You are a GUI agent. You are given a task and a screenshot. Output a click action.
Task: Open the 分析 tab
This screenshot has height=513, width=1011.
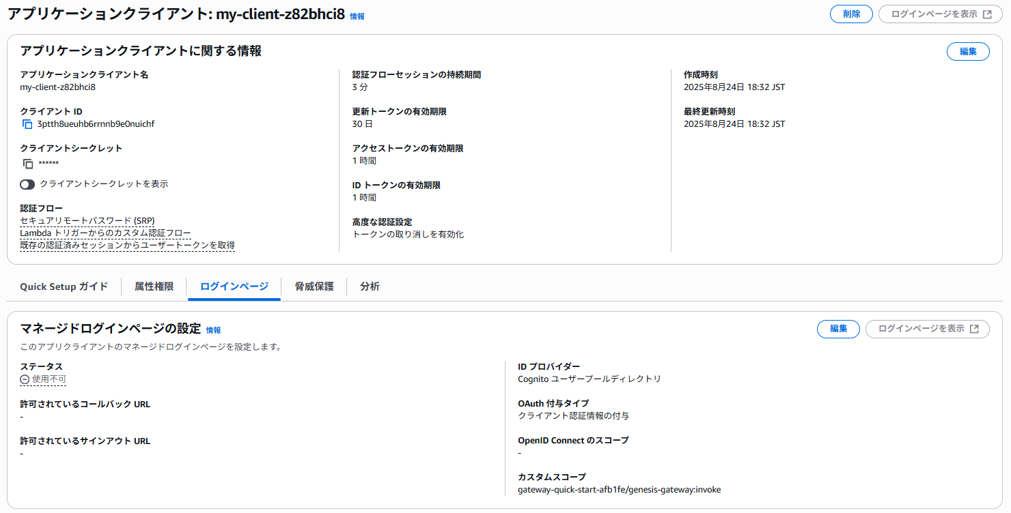coord(370,287)
